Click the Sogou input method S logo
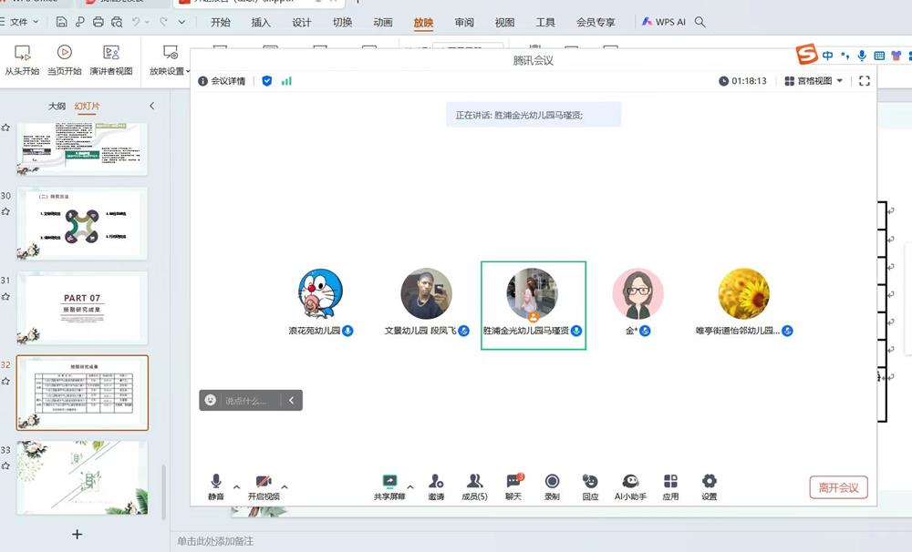Viewport: 912px width, 552px height. [807, 54]
